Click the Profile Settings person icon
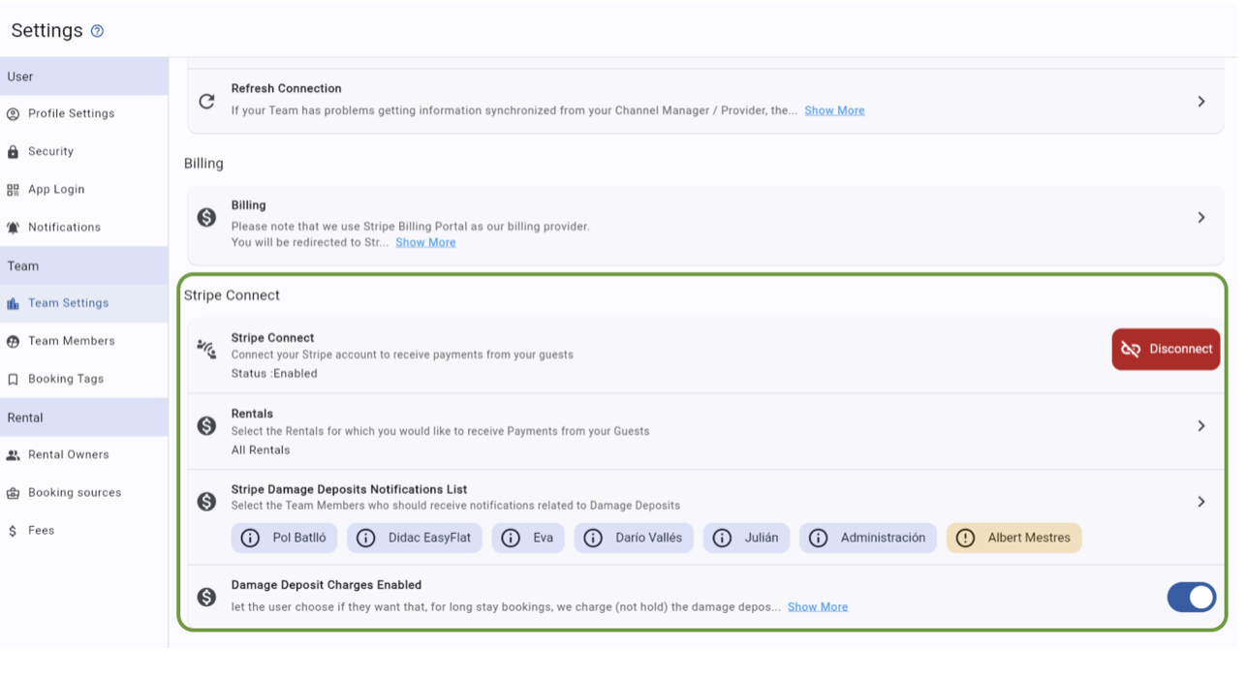The width and height of the screenshot is (1246, 680). (13, 114)
